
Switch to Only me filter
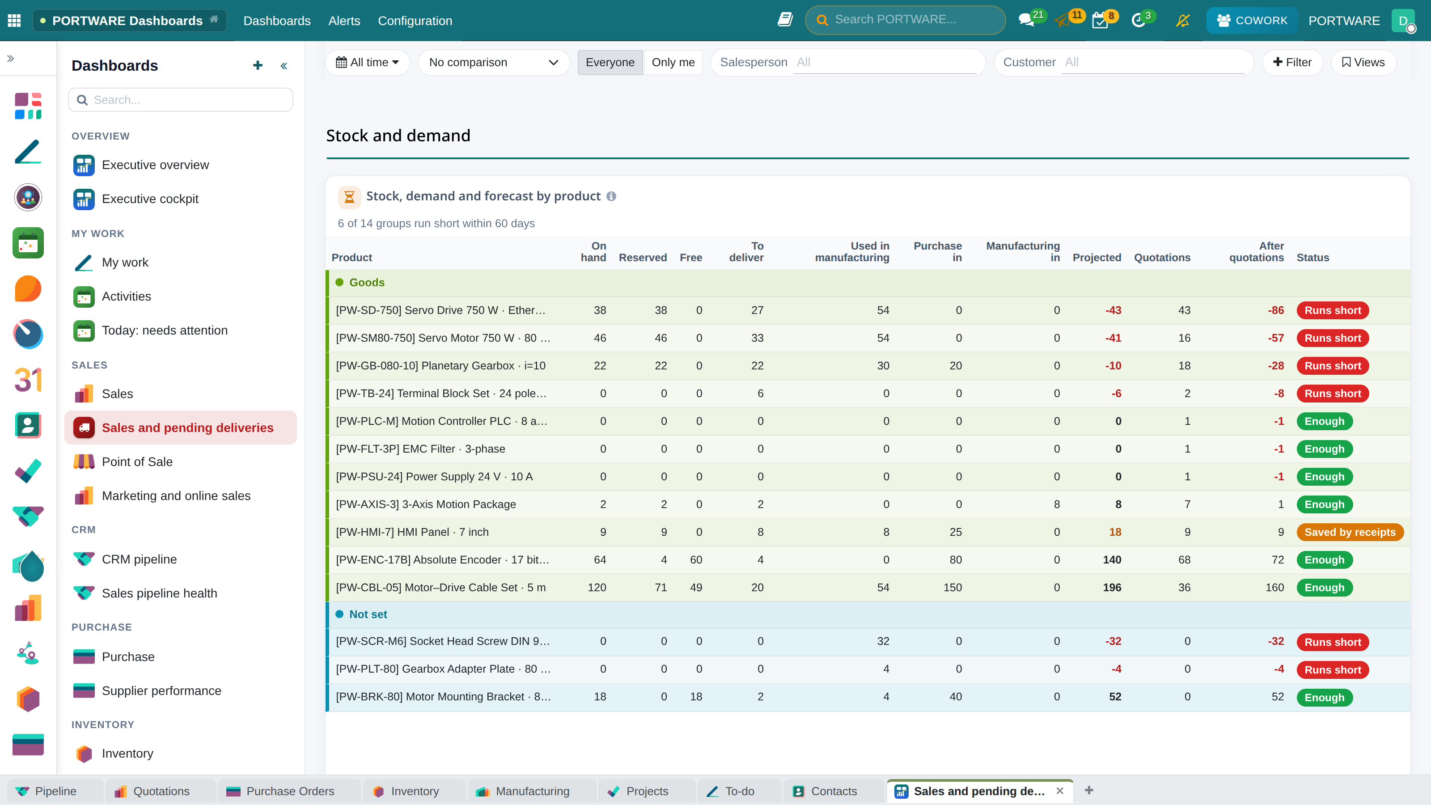(x=673, y=62)
